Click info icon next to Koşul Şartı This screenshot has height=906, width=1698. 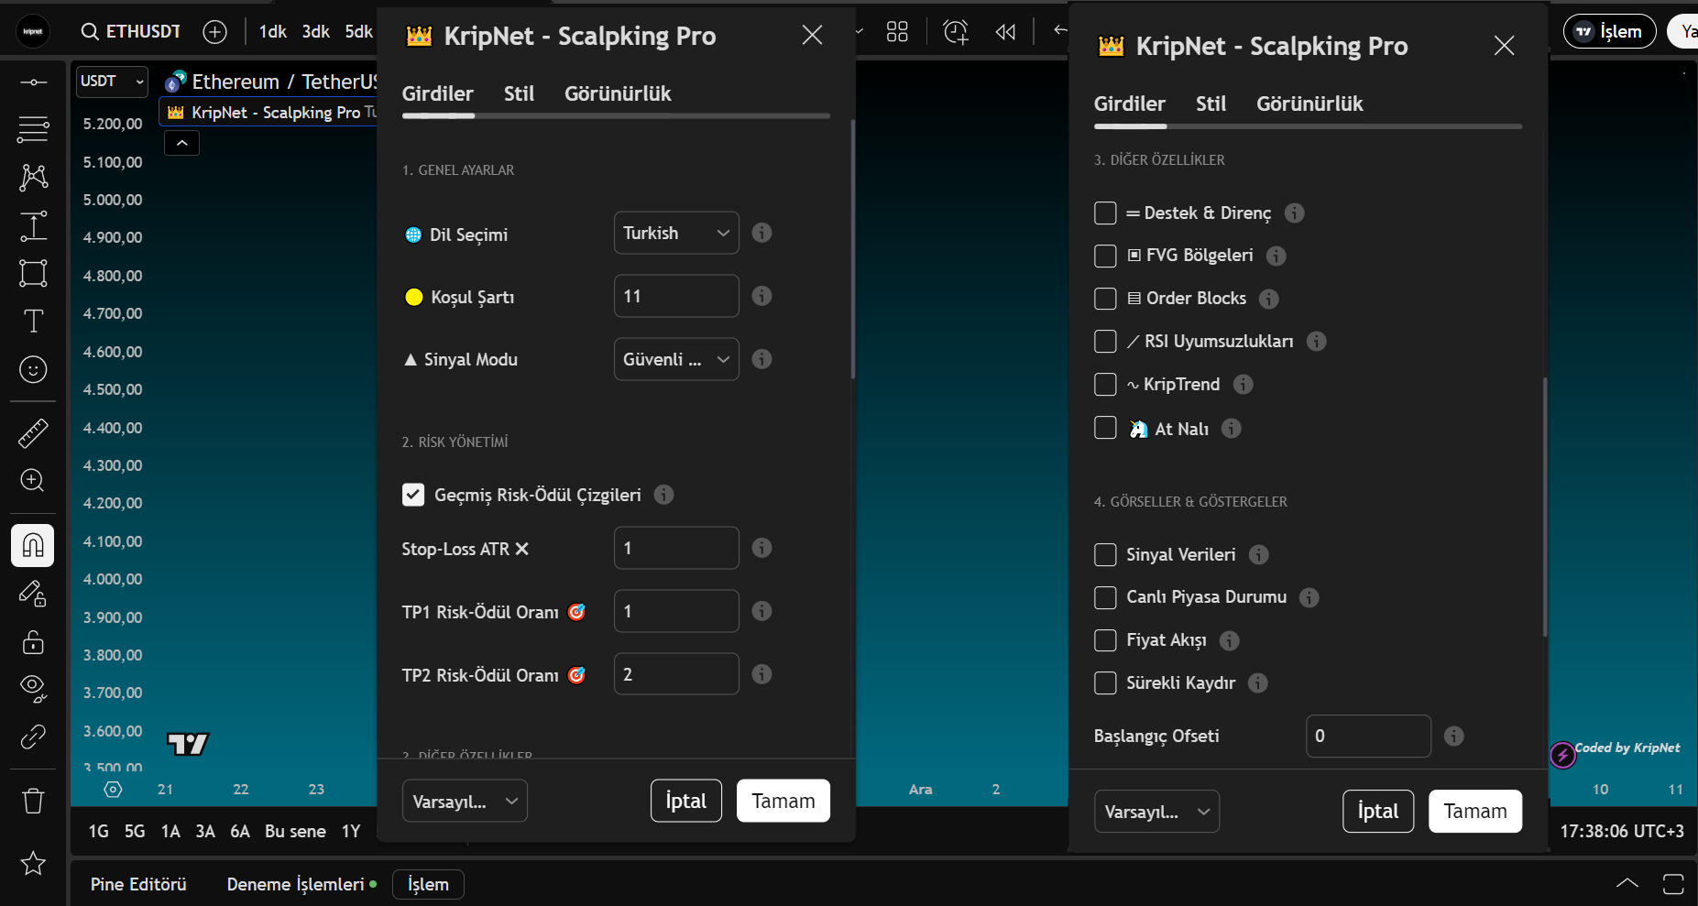point(761,296)
